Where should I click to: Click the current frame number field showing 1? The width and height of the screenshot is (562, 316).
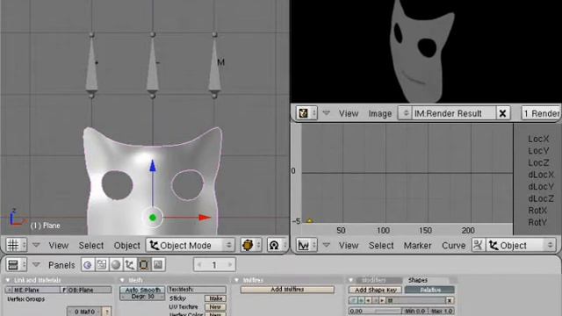tap(214, 265)
